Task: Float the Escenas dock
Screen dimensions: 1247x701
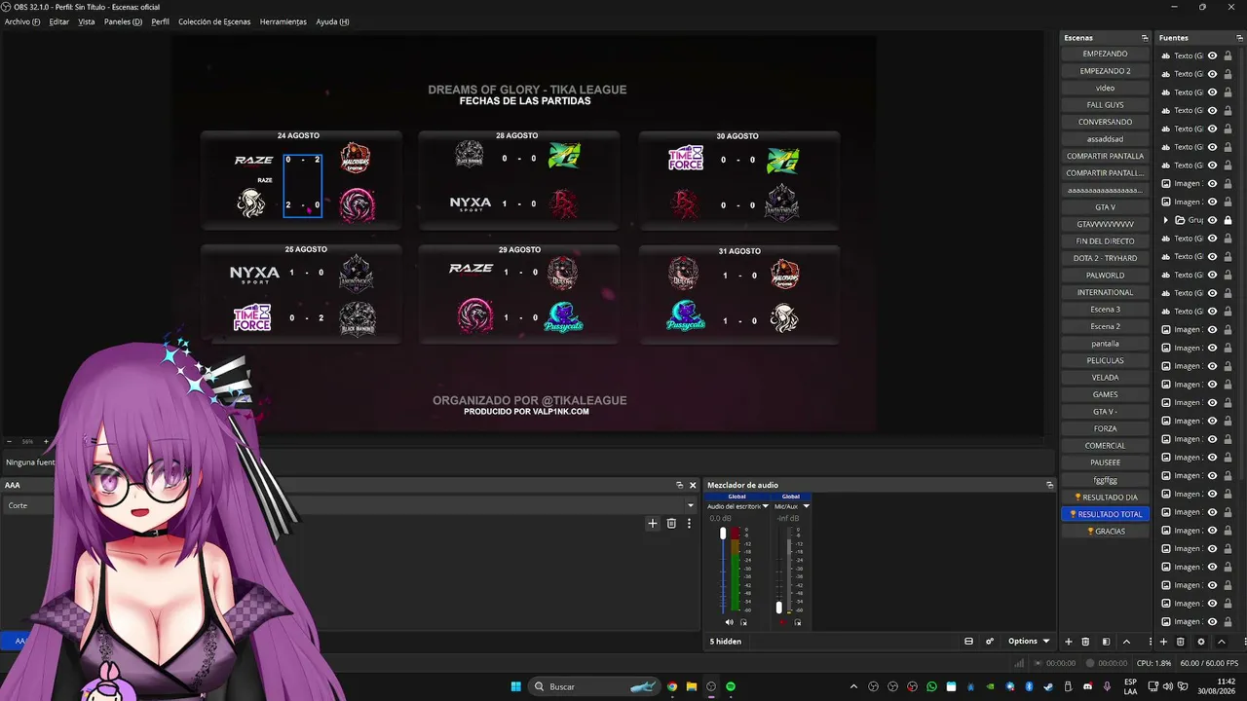Action: (x=1145, y=38)
